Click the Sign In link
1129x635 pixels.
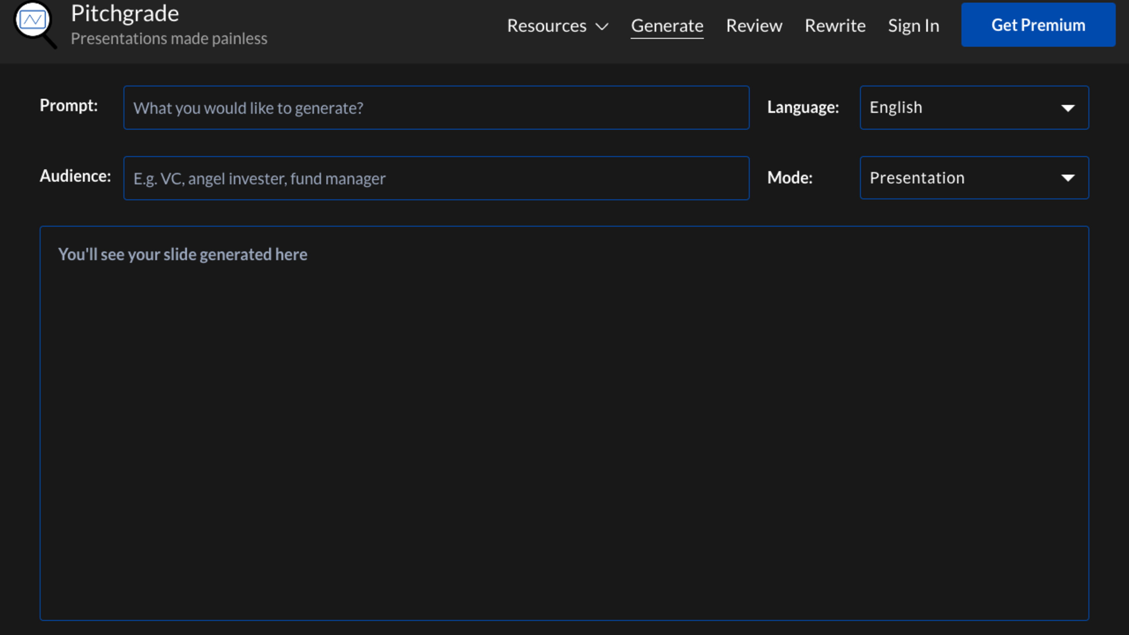(913, 25)
